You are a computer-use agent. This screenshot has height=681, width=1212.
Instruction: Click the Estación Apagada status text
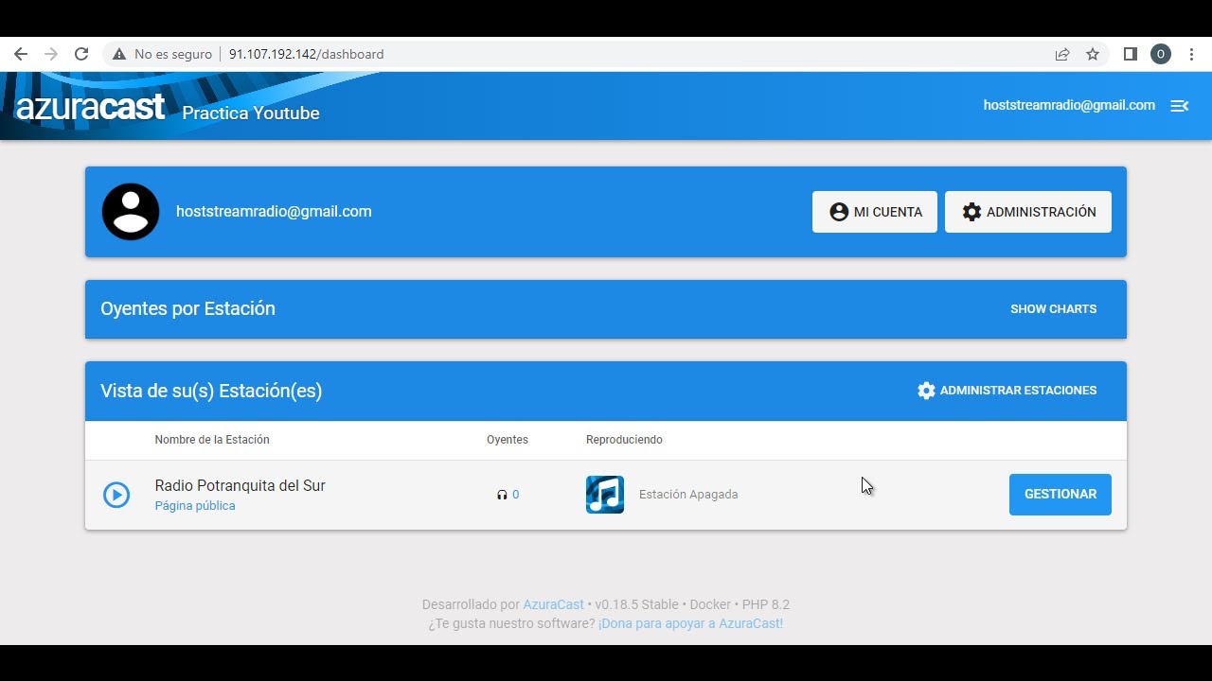pos(688,495)
